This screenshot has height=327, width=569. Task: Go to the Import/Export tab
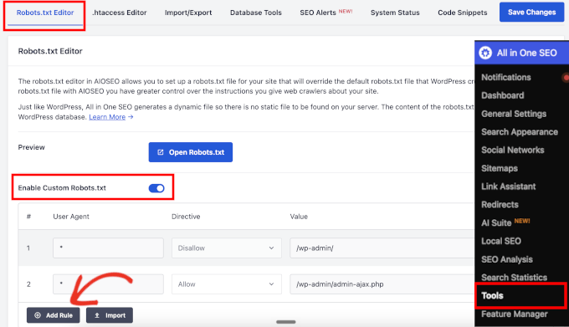click(x=188, y=13)
